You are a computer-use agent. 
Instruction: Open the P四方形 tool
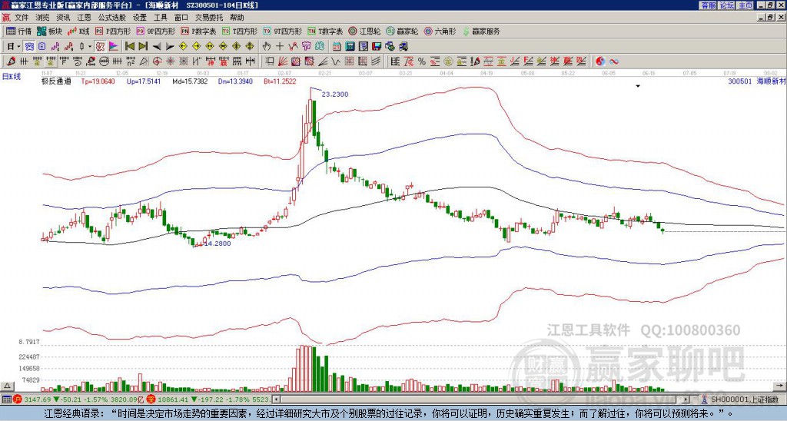[113, 31]
